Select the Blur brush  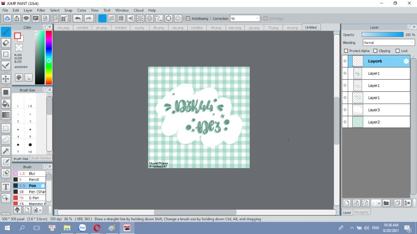click(29, 173)
